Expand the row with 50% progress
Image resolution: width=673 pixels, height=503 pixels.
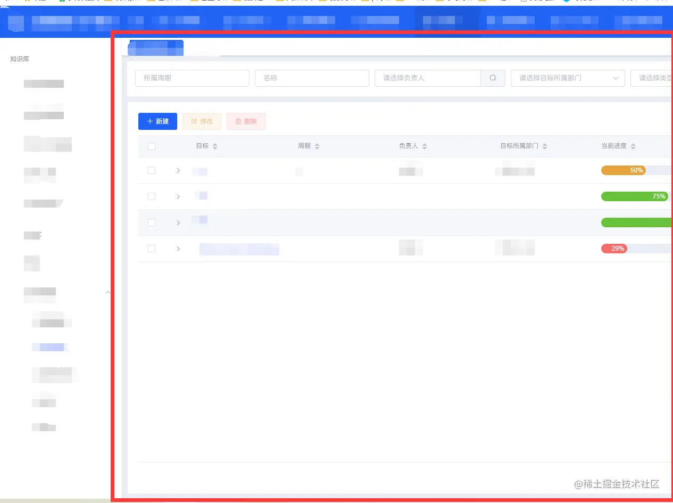point(178,170)
